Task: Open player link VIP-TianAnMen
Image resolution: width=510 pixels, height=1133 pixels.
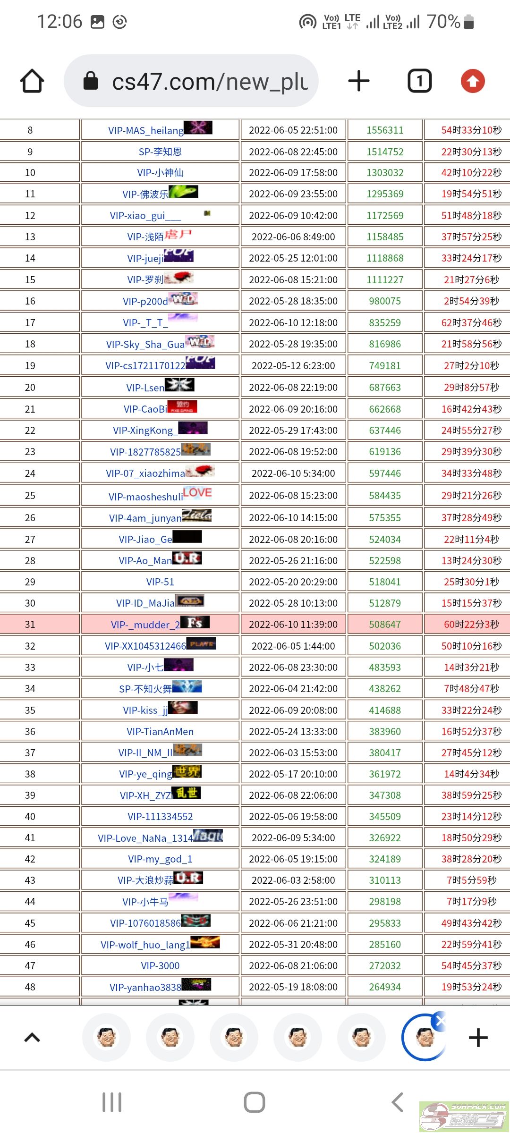Action: 160,732
